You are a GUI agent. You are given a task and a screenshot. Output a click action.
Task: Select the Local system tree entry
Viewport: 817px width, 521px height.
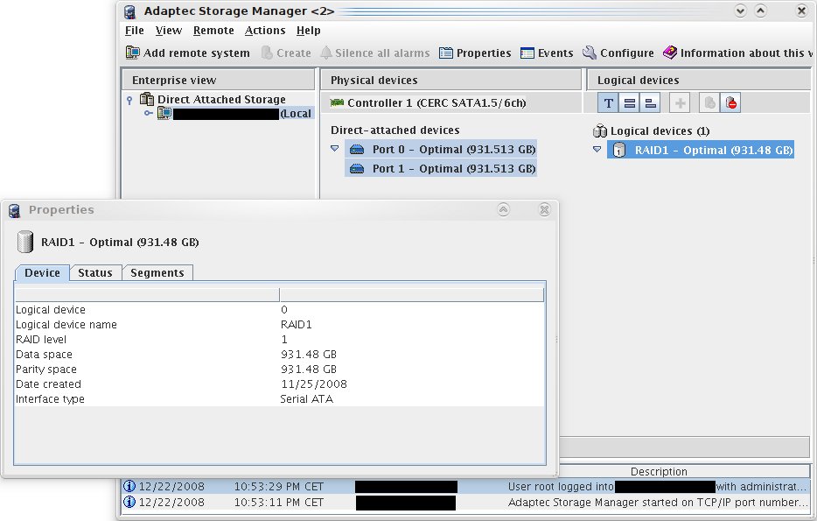click(234, 113)
